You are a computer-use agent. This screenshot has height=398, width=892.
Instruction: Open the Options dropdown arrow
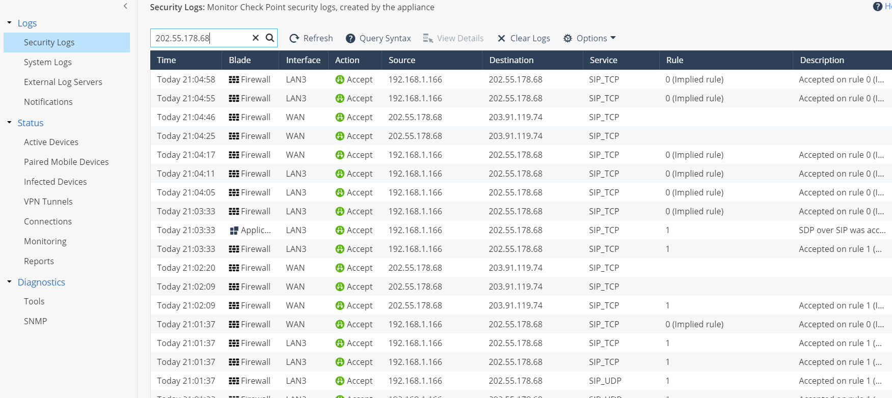(613, 38)
